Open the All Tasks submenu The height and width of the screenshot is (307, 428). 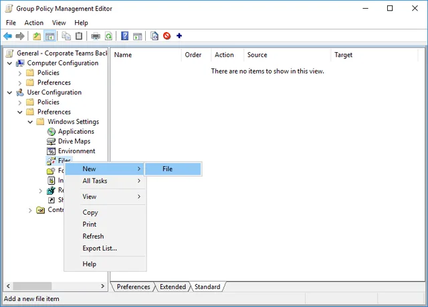pos(106,181)
